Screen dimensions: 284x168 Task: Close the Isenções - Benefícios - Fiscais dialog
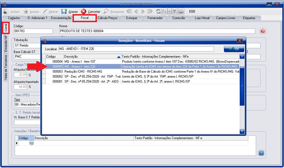(x=239, y=41)
